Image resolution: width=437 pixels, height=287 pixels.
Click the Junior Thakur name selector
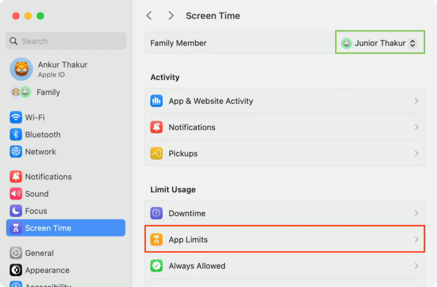(x=380, y=43)
